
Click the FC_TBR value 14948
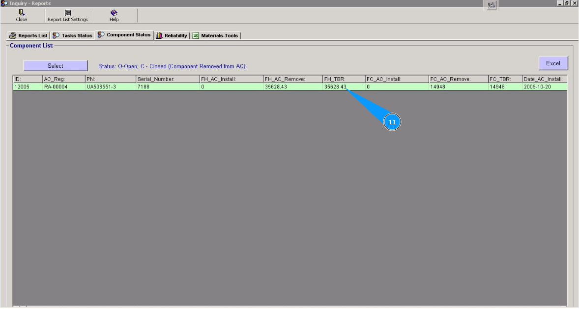pyautogui.click(x=505, y=87)
